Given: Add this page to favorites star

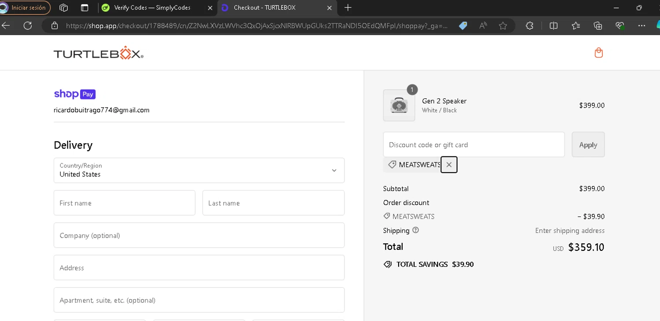Looking at the screenshot, I should tap(503, 26).
